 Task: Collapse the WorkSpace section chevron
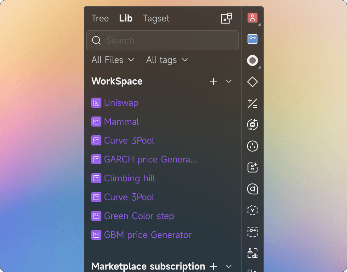point(229,81)
